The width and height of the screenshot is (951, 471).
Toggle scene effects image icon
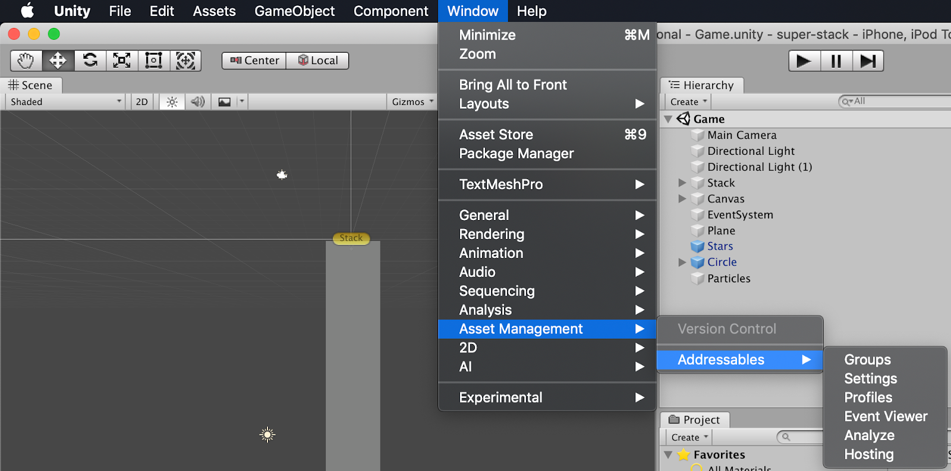click(x=224, y=102)
